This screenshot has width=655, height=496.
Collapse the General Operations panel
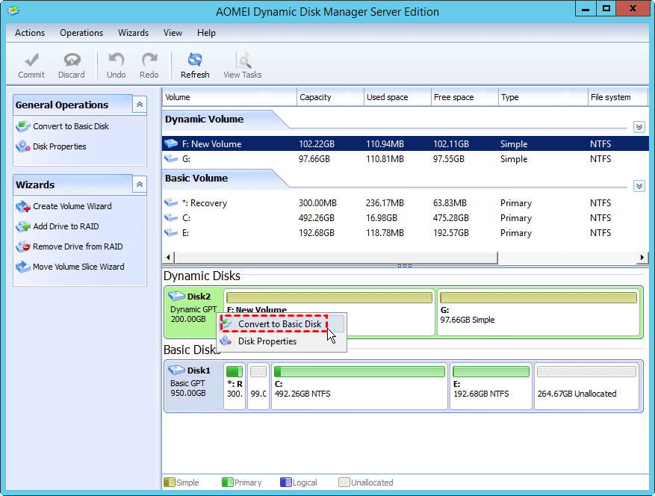tap(140, 105)
